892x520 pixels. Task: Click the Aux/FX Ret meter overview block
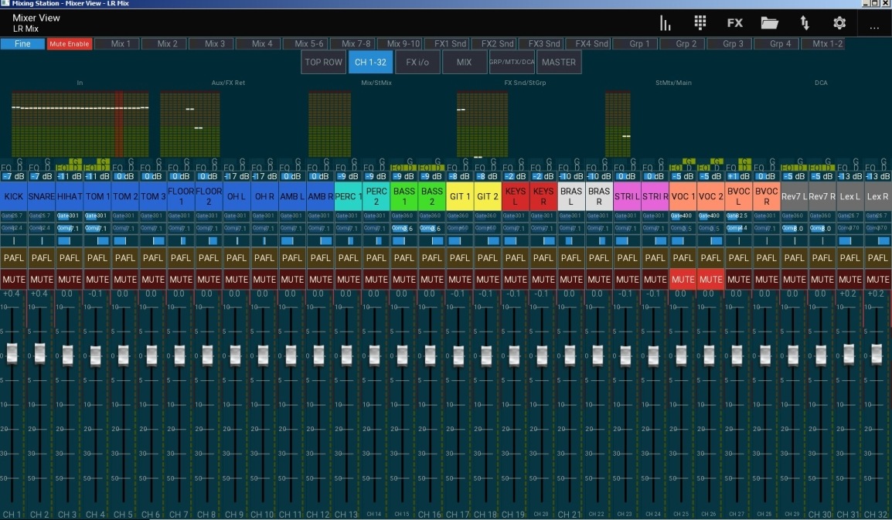pyautogui.click(x=191, y=124)
